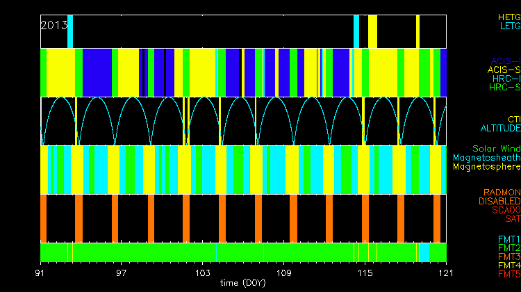Select the Solar Wind legend entry
The image size is (521, 292).
point(496,149)
